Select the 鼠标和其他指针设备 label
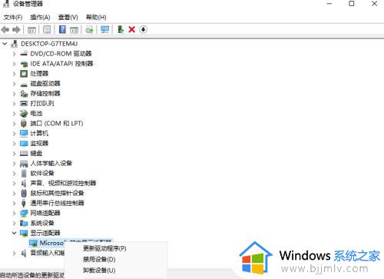The width and height of the screenshot is (384, 279). pos(57,193)
